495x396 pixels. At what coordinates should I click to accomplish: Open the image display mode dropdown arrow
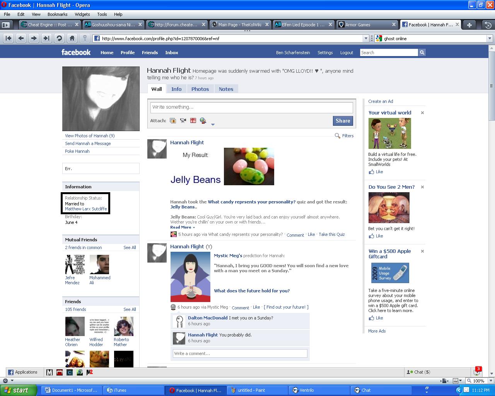pyautogui.click(x=461, y=381)
